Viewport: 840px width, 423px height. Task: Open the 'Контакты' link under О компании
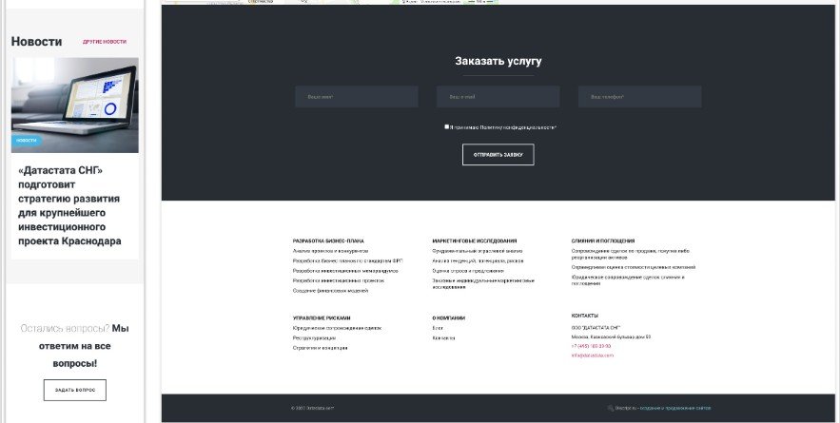pyautogui.click(x=443, y=337)
